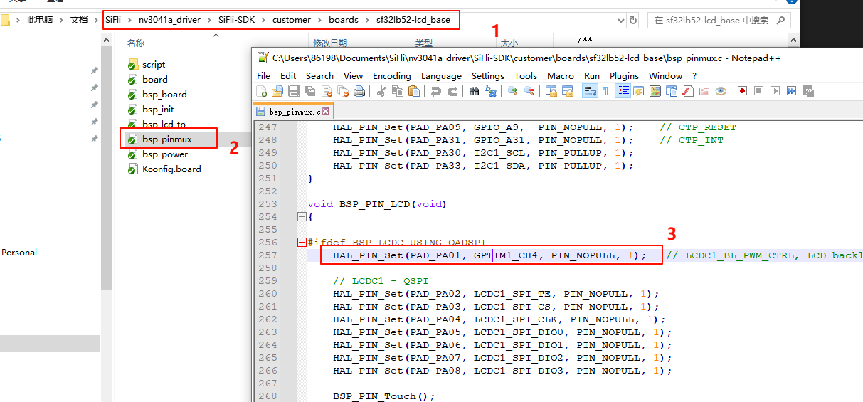The image size is (863, 402).
Task: Open the Document Map panel icon
Action: coord(655,91)
